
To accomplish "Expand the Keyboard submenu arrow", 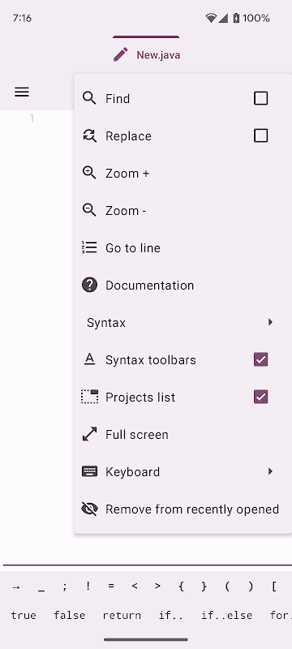I will (x=270, y=471).
